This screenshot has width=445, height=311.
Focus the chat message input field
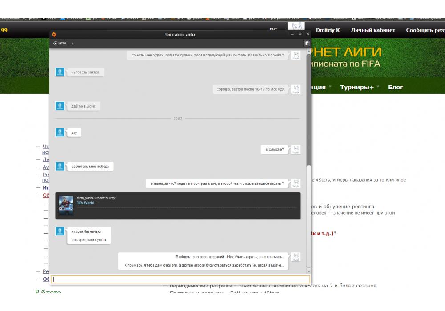click(x=180, y=279)
